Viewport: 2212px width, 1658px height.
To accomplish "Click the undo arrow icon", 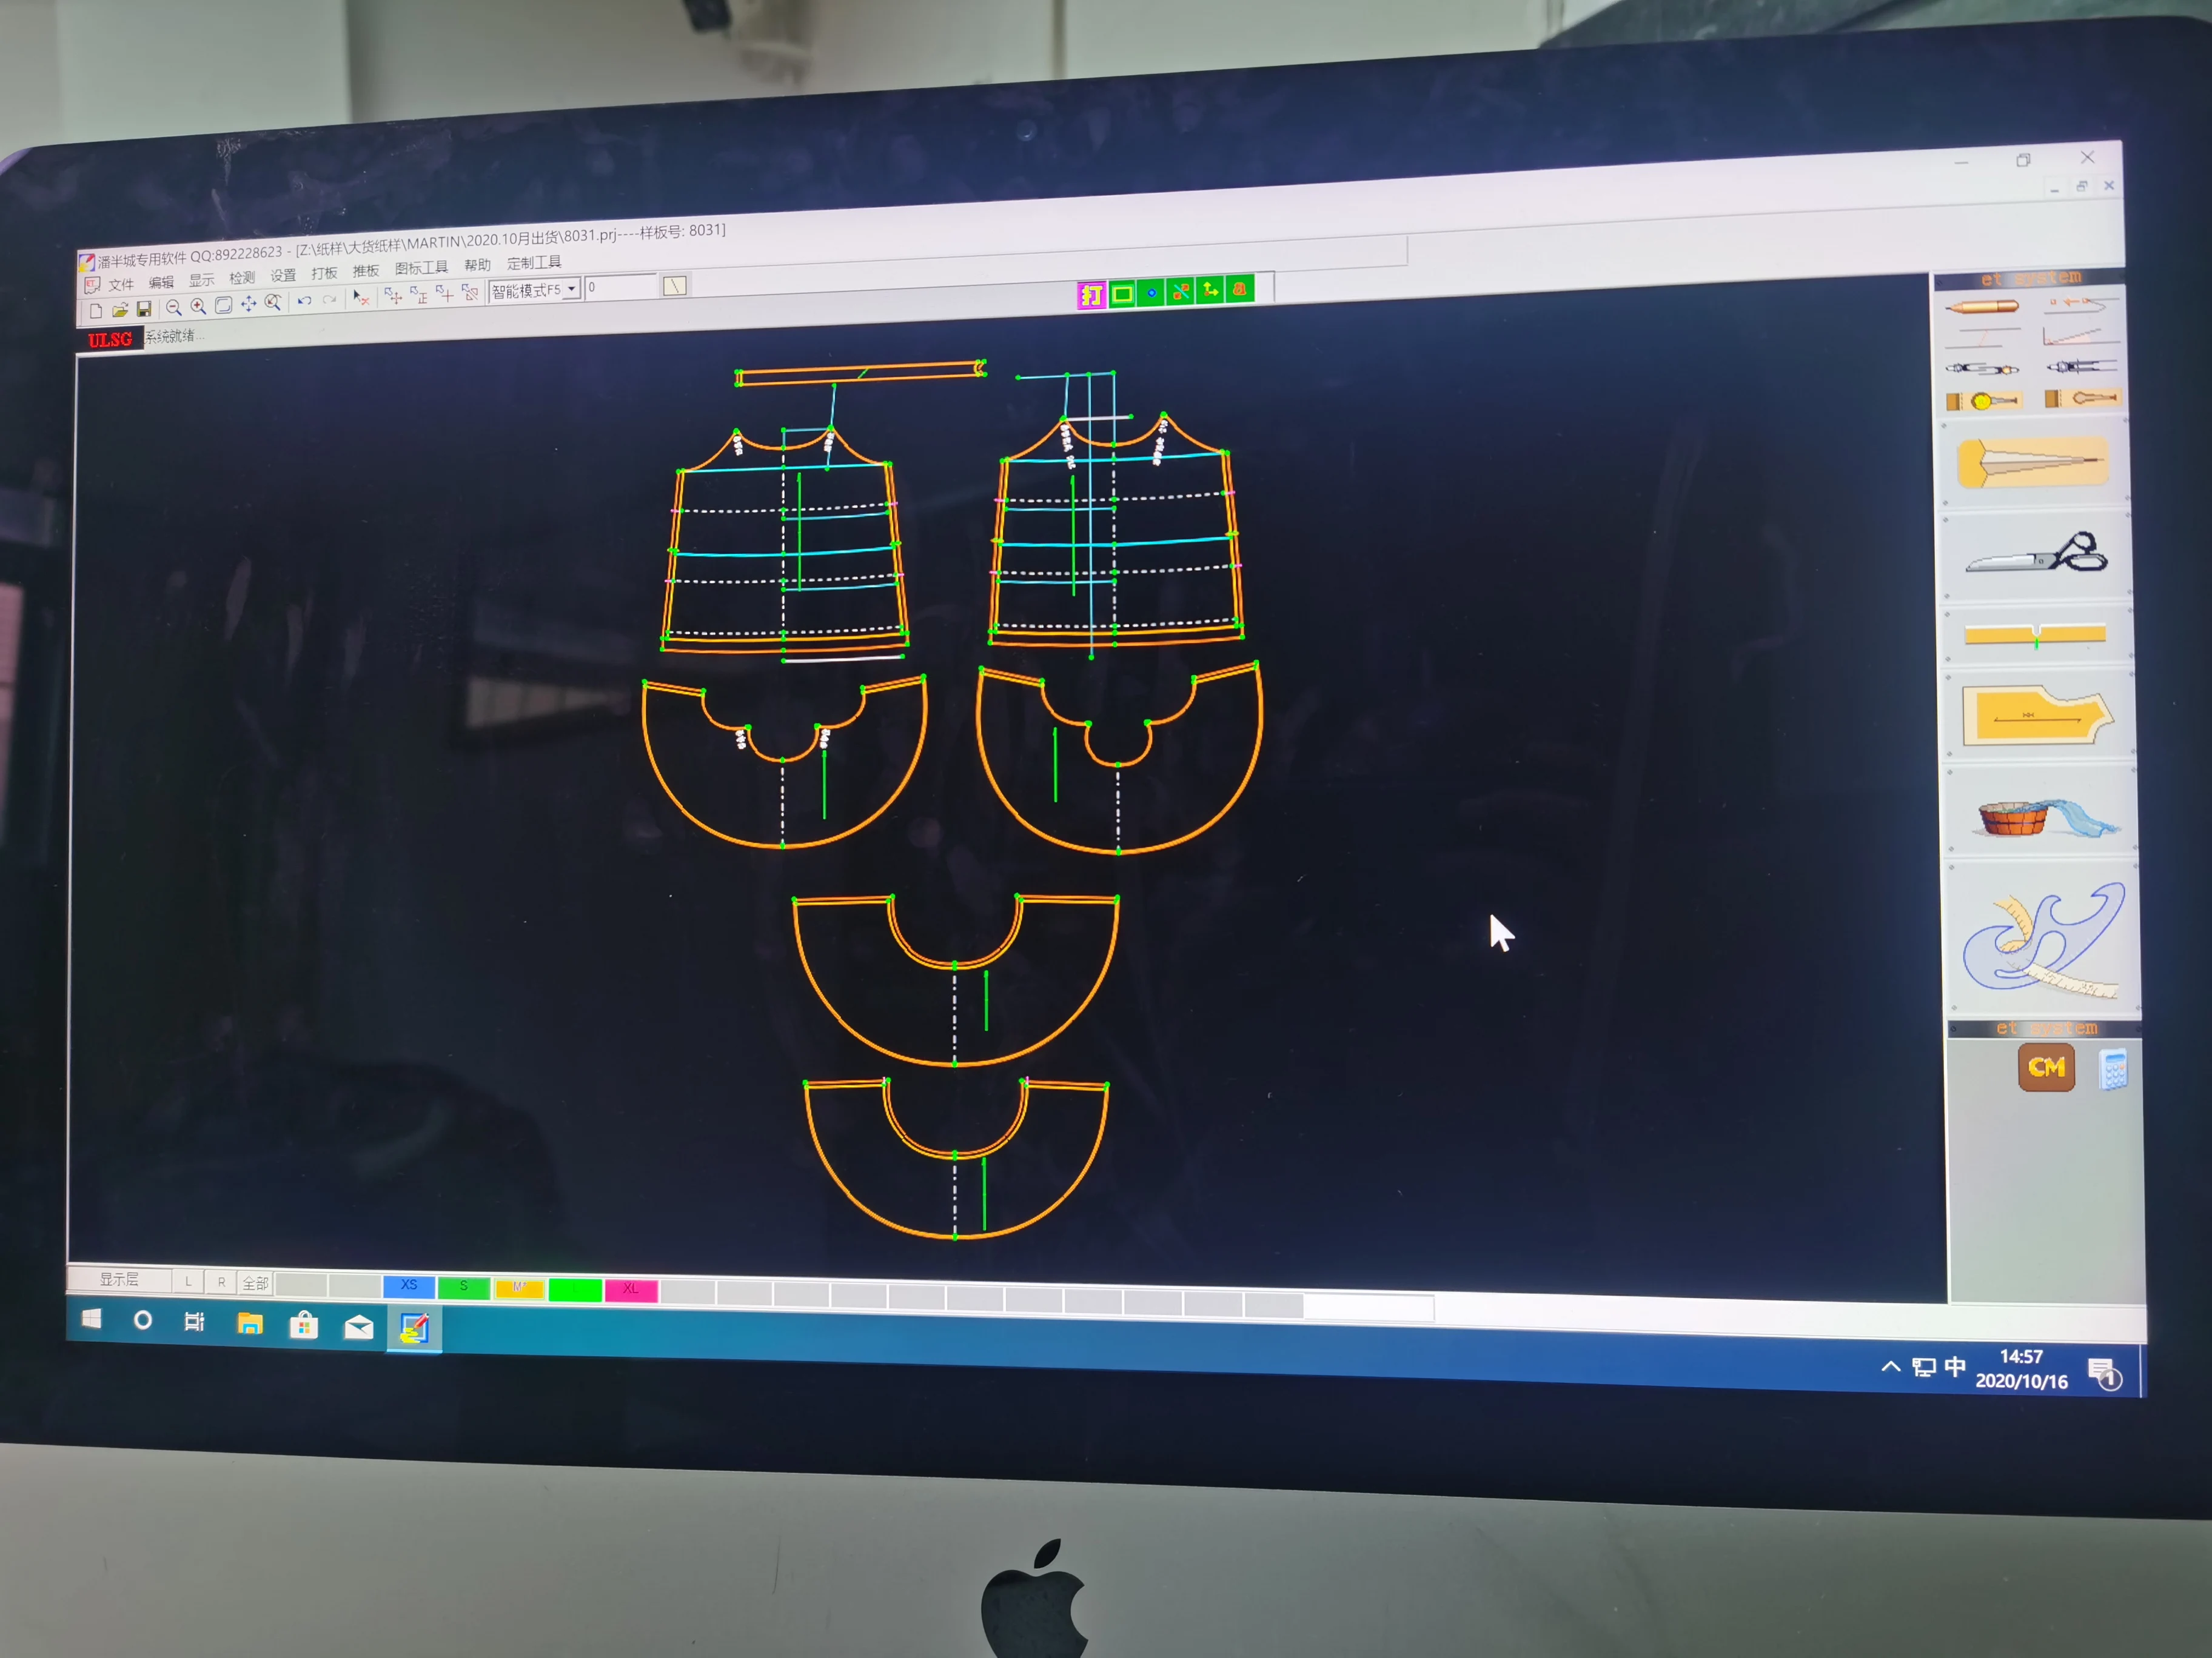I will pos(304,302).
